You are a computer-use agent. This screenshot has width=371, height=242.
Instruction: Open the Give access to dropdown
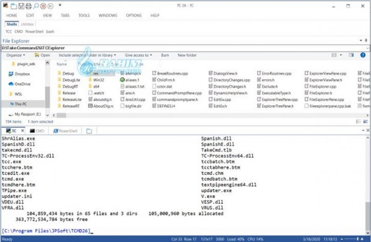click(x=138, y=55)
